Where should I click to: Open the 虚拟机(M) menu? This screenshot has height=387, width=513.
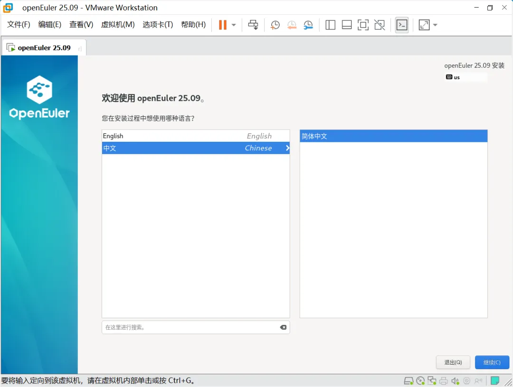[118, 25]
